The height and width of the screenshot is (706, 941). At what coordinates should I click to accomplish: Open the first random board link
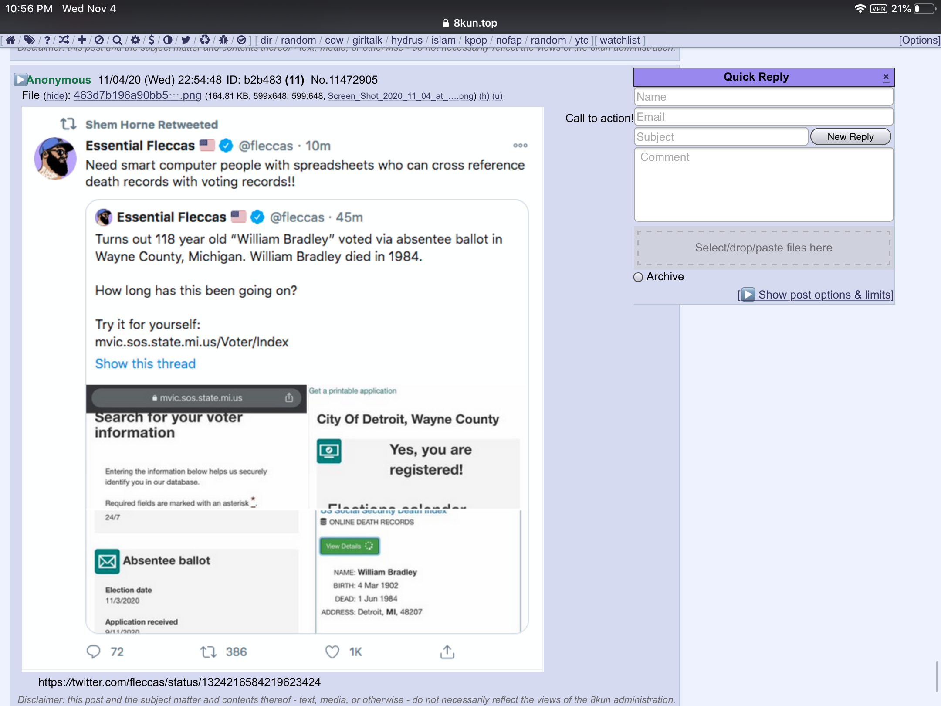click(298, 40)
